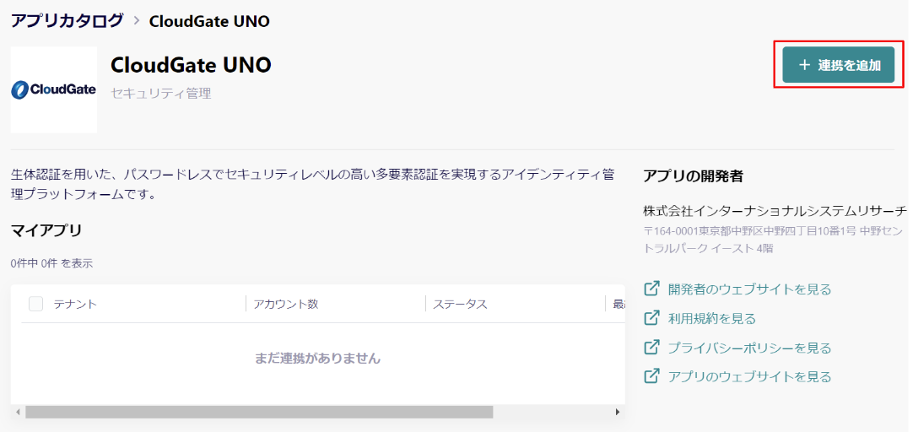Open プライバシーポリシーを見る link

pos(749,348)
